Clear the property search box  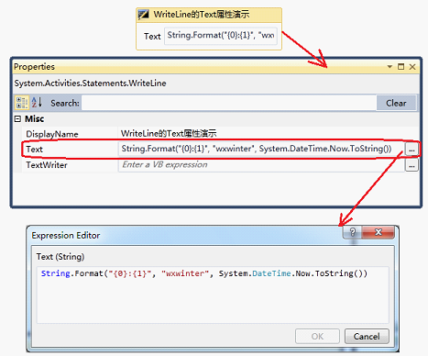(396, 103)
